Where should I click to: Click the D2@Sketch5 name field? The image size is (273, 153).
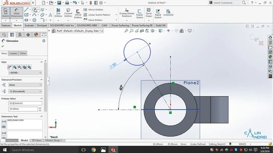tap(25, 103)
